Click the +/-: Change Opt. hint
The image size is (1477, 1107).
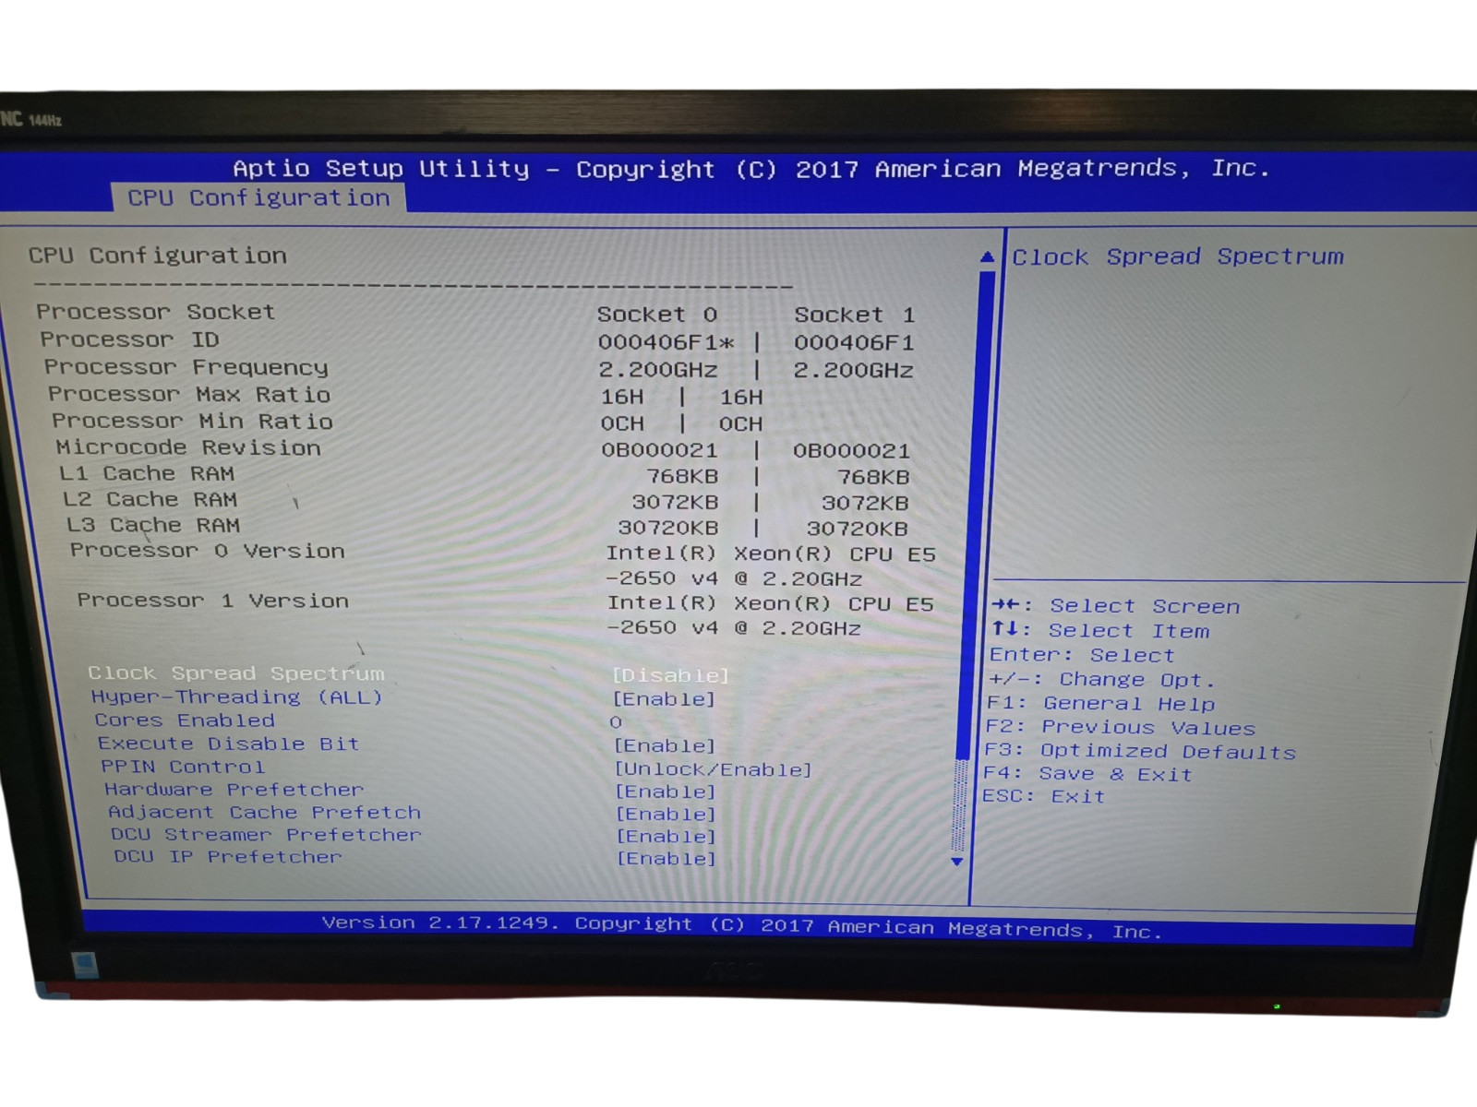(1100, 680)
